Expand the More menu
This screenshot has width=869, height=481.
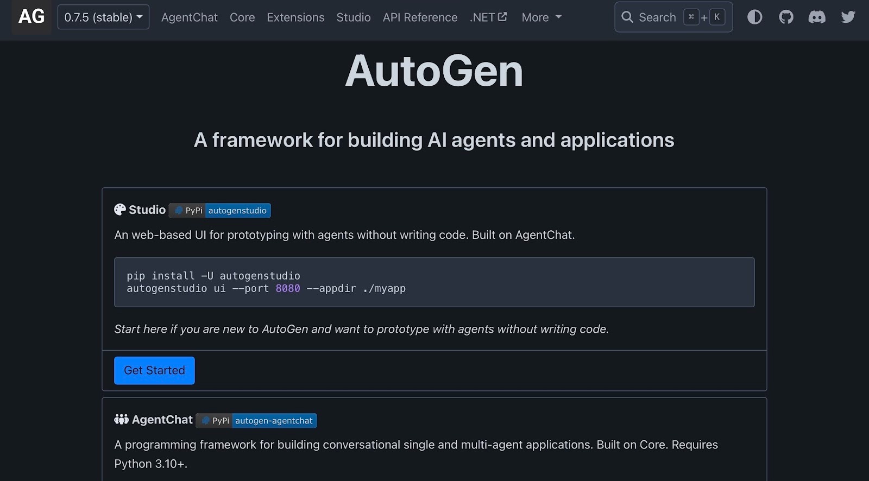tap(541, 17)
